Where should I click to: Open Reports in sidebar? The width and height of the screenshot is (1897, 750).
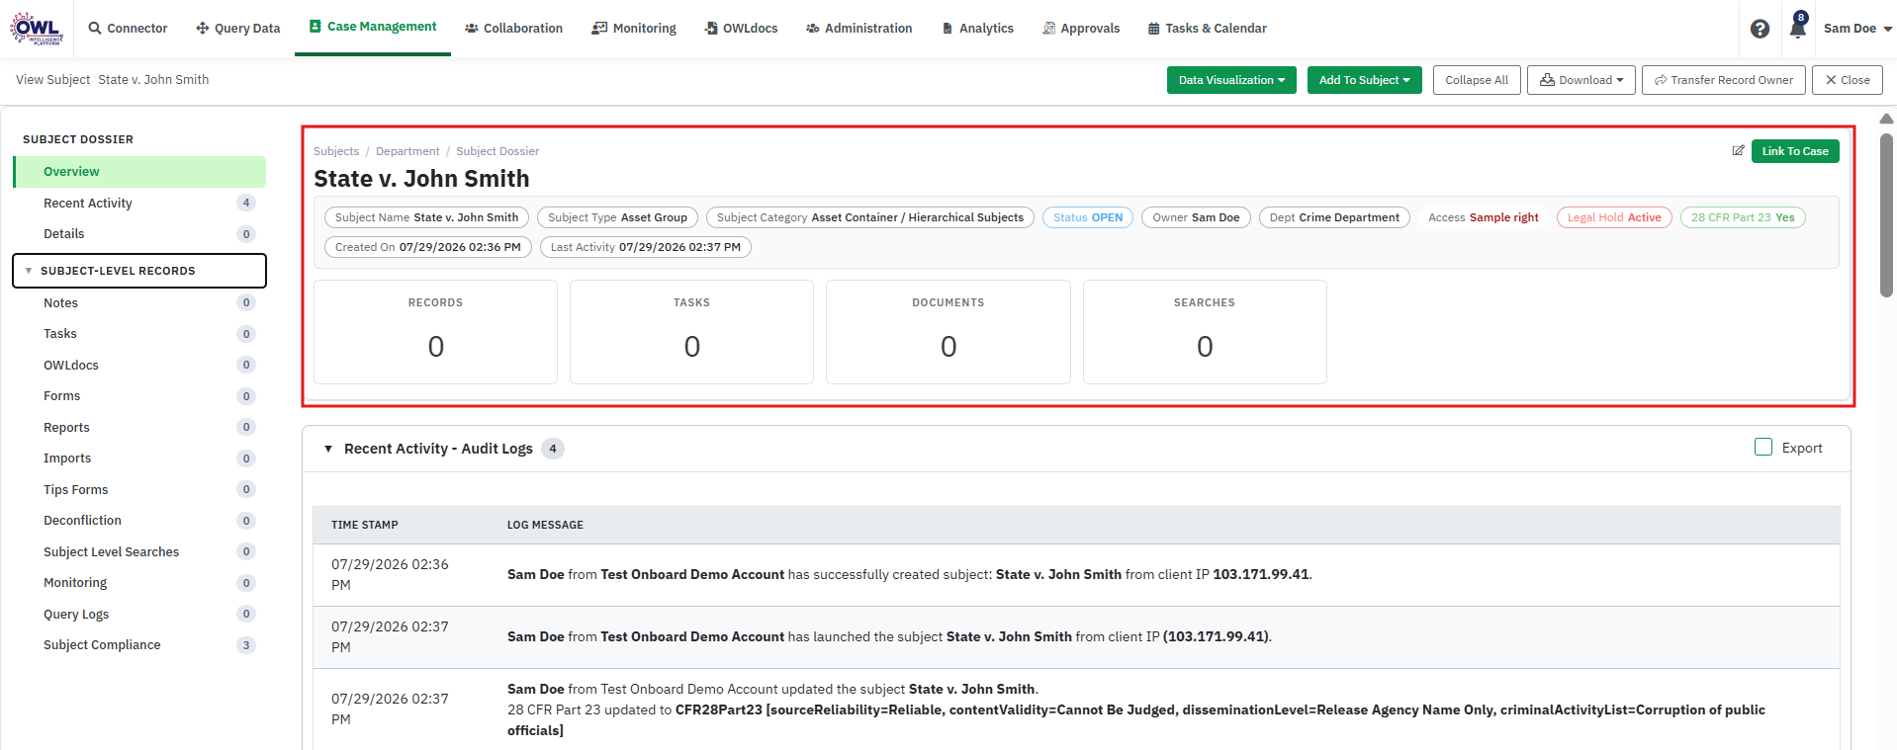(x=139, y=428)
